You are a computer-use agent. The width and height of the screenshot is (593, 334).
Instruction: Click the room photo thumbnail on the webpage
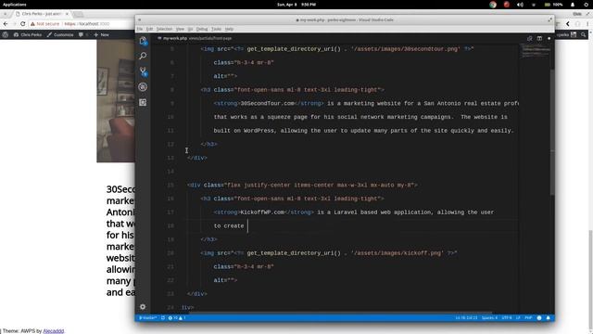[x=116, y=101]
